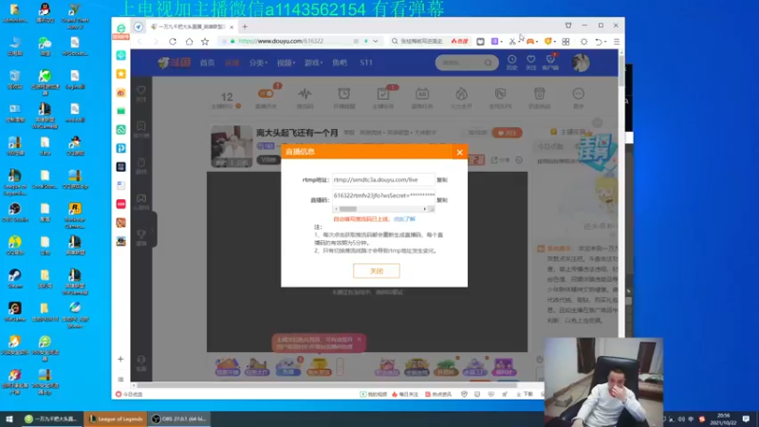The width and height of the screenshot is (759, 427).
Task: Click the streamer avatar thumbnail
Action: click(x=231, y=147)
